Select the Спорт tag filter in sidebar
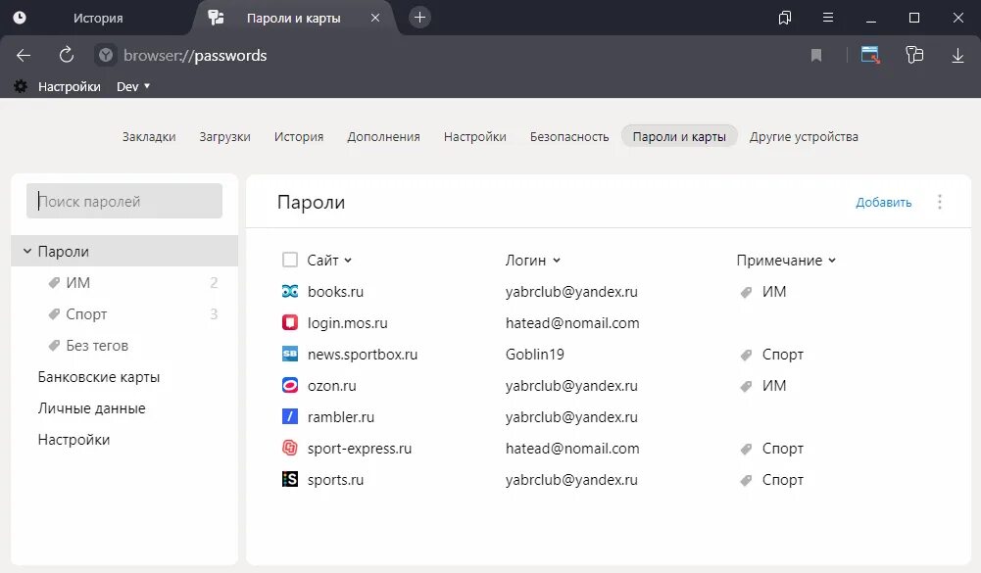981x573 pixels. (x=86, y=314)
